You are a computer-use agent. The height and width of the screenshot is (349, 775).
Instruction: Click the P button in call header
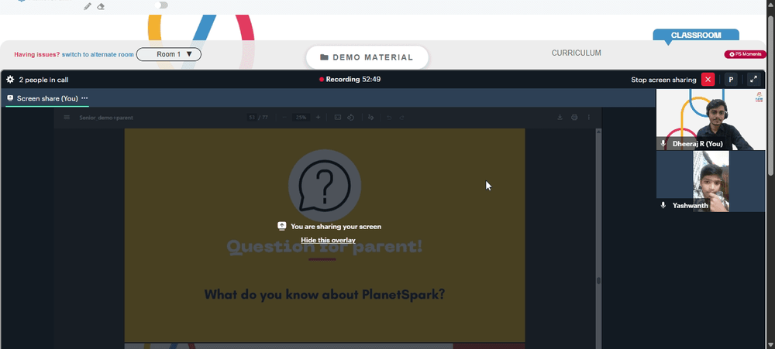click(731, 80)
